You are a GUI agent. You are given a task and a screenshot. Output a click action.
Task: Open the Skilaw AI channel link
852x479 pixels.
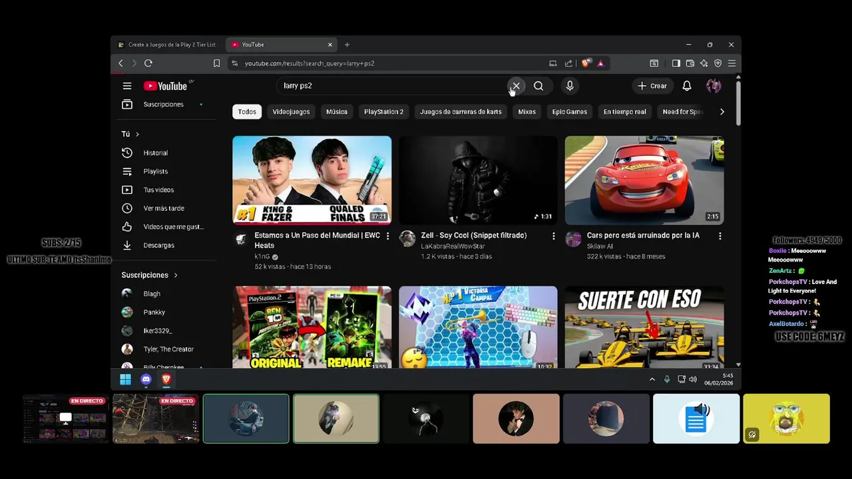point(600,246)
